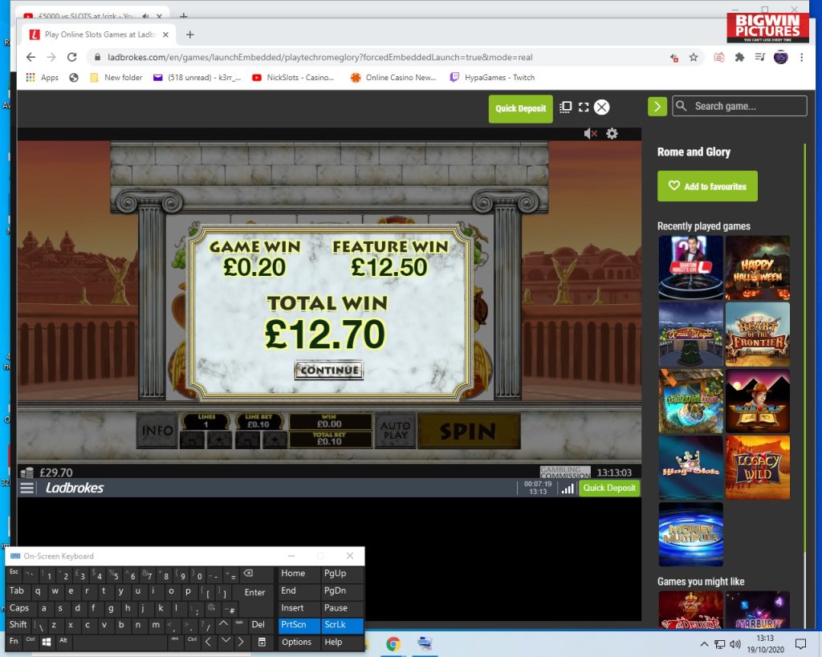Screen dimensions: 822x657
Task: Click the signal strength bars icon
Action: coord(568,489)
